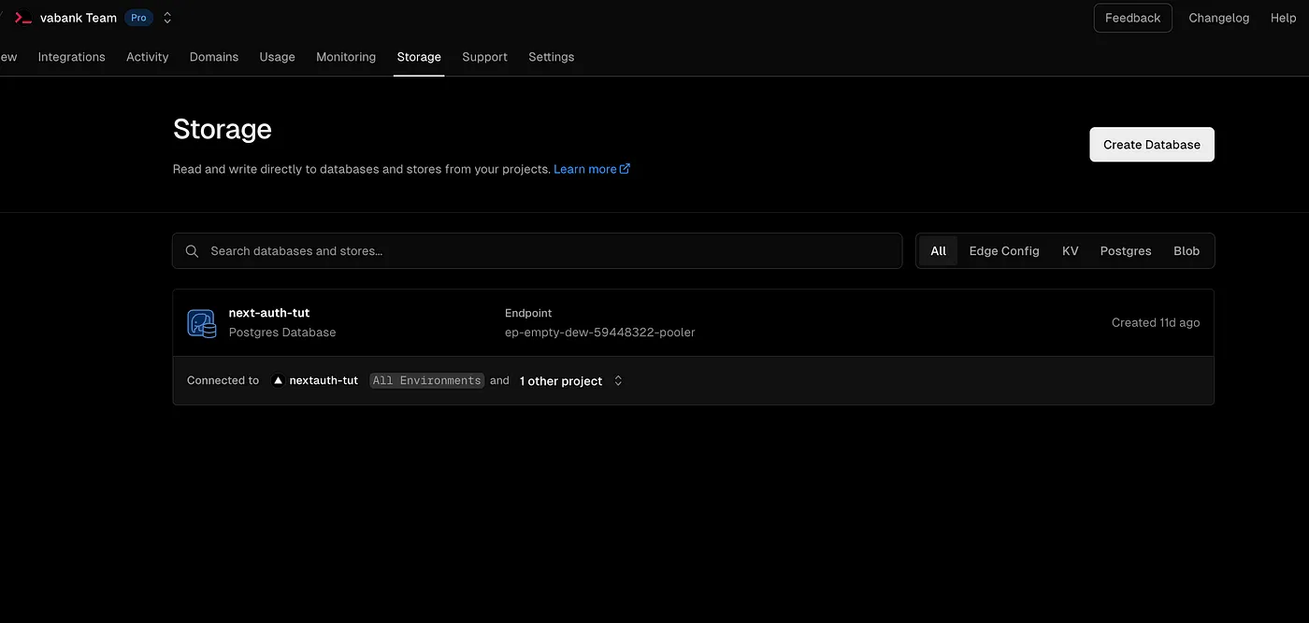Click the triangle icon next to nextauth-tut project
The height and width of the screenshot is (623, 1309).
click(x=278, y=381)
